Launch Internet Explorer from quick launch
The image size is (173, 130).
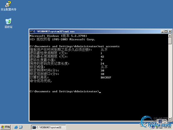click(16, 127)
